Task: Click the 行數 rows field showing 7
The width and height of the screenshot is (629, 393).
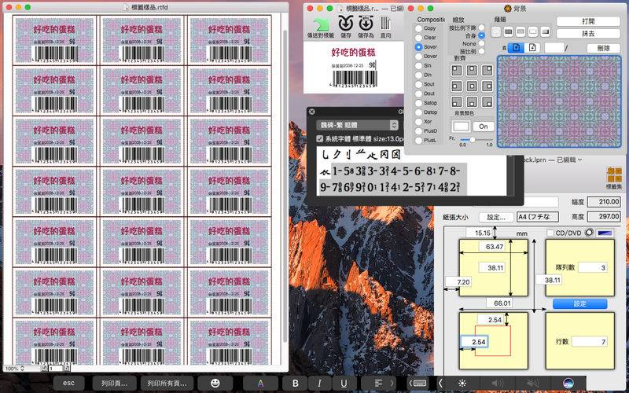Action: pos(589,342)
